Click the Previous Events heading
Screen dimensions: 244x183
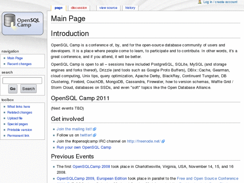pyautogui.click(x=72, y=156)
